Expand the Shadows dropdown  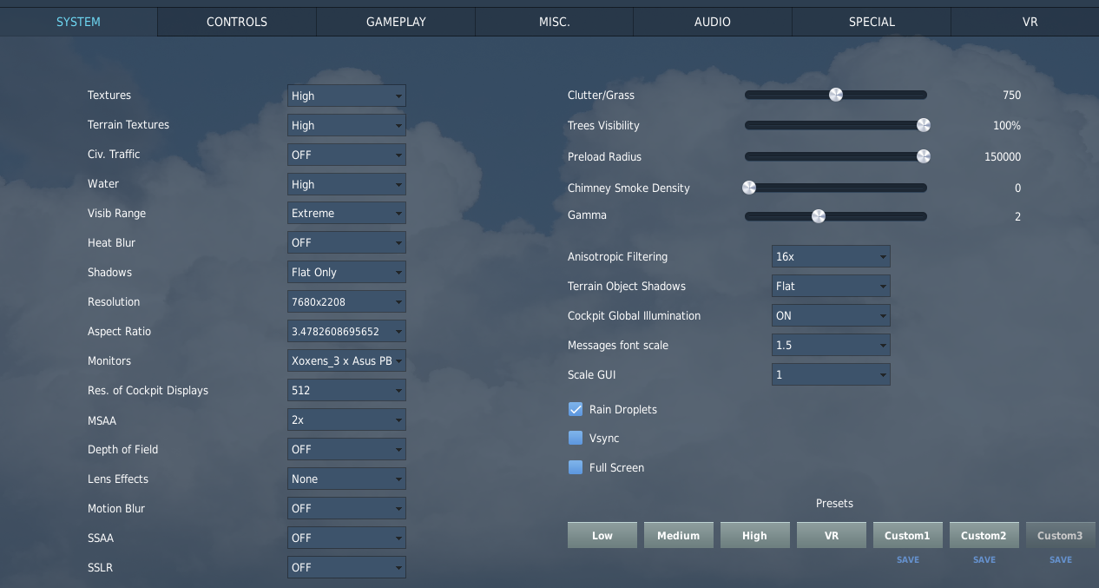[x=346, y=273]
